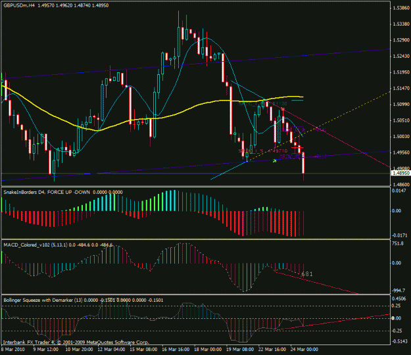This screenshot has height=355, width=411.
Task: Click the 12 Mar 04:00 time label
Action: click(111, 349)
